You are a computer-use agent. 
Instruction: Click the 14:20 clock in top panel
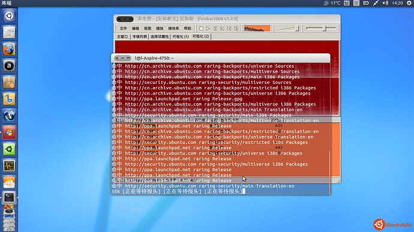click(397, 3)
